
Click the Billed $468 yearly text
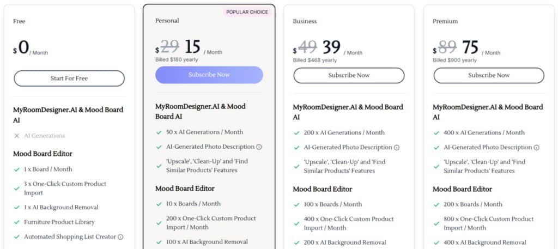click(x=315, y=60)
